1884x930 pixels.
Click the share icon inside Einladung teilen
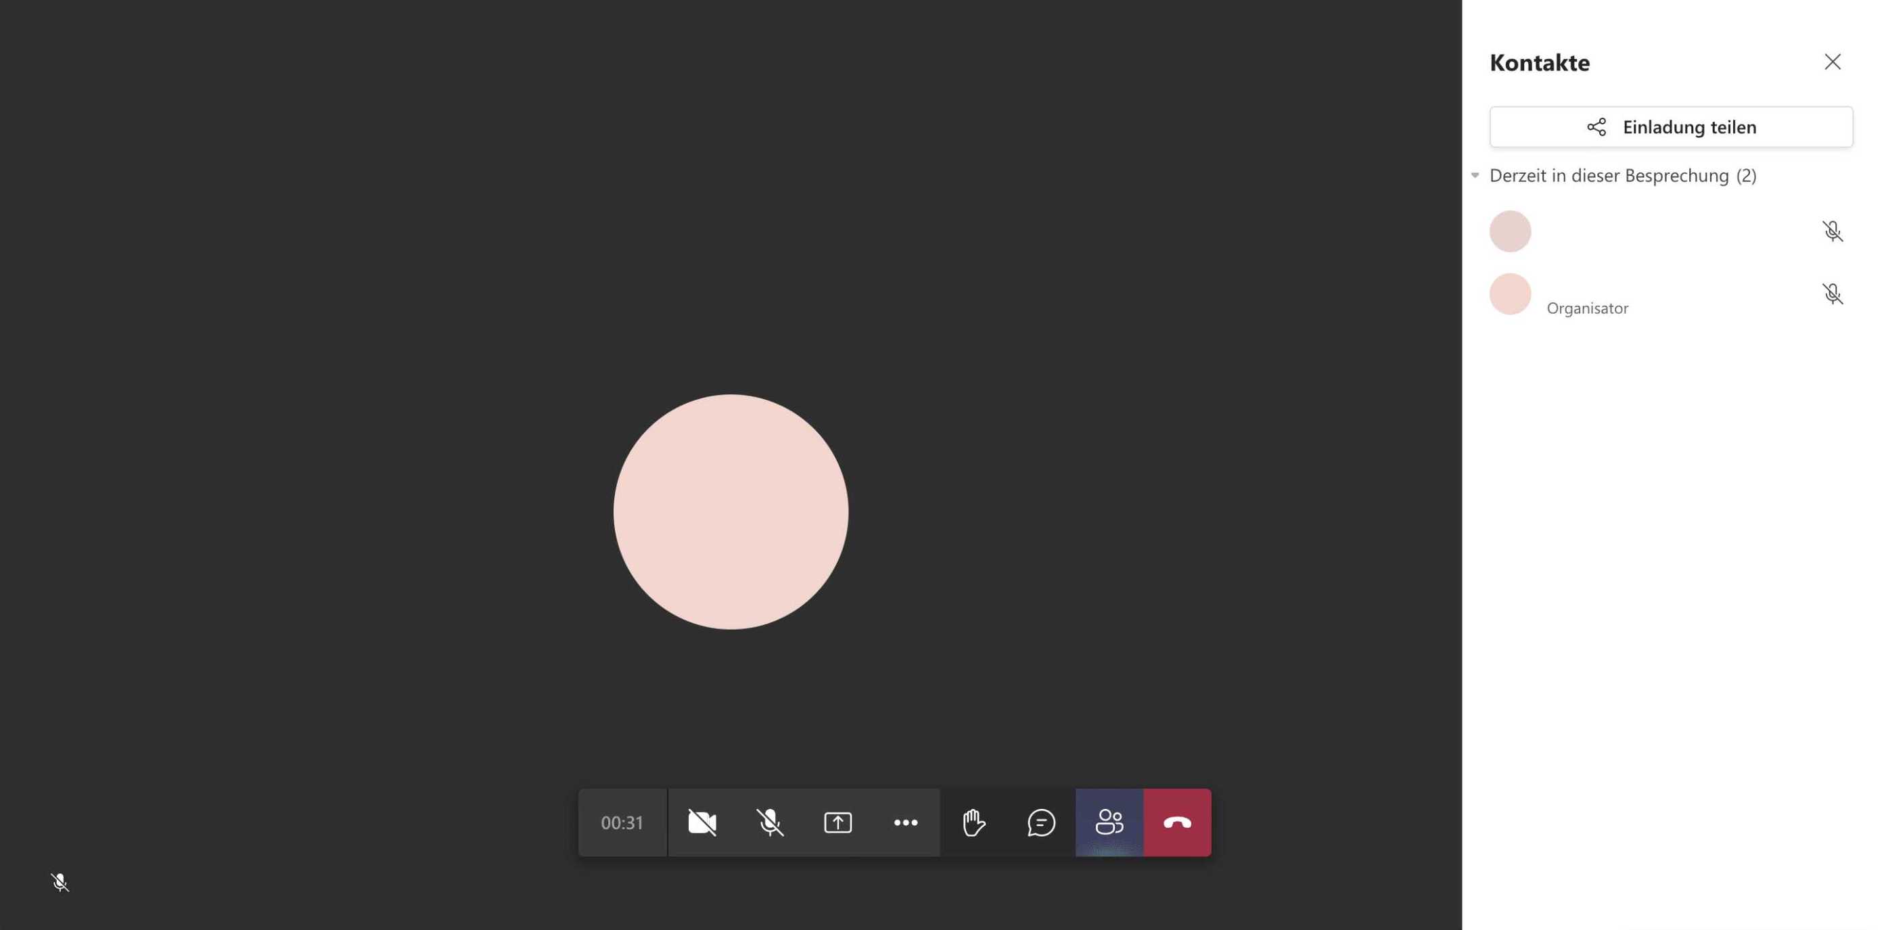click(1596, 127)
